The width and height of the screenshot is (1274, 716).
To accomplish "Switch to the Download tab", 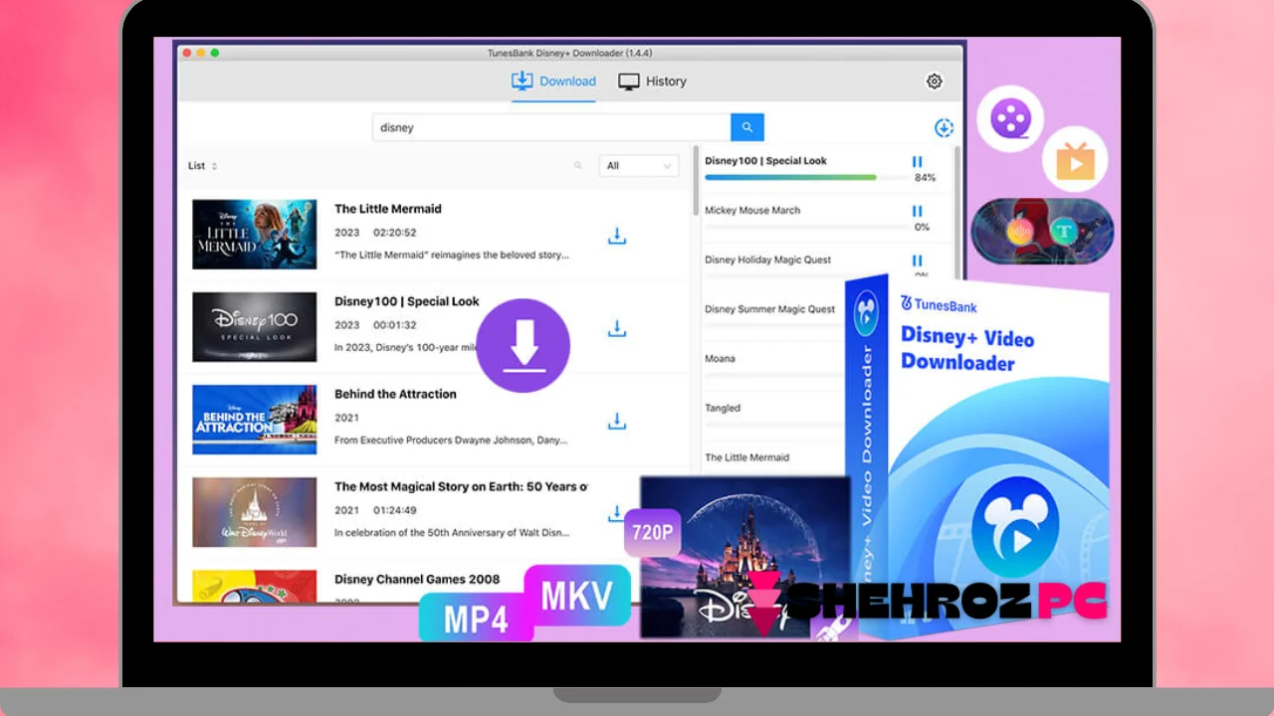I will [x=553, y=82].
